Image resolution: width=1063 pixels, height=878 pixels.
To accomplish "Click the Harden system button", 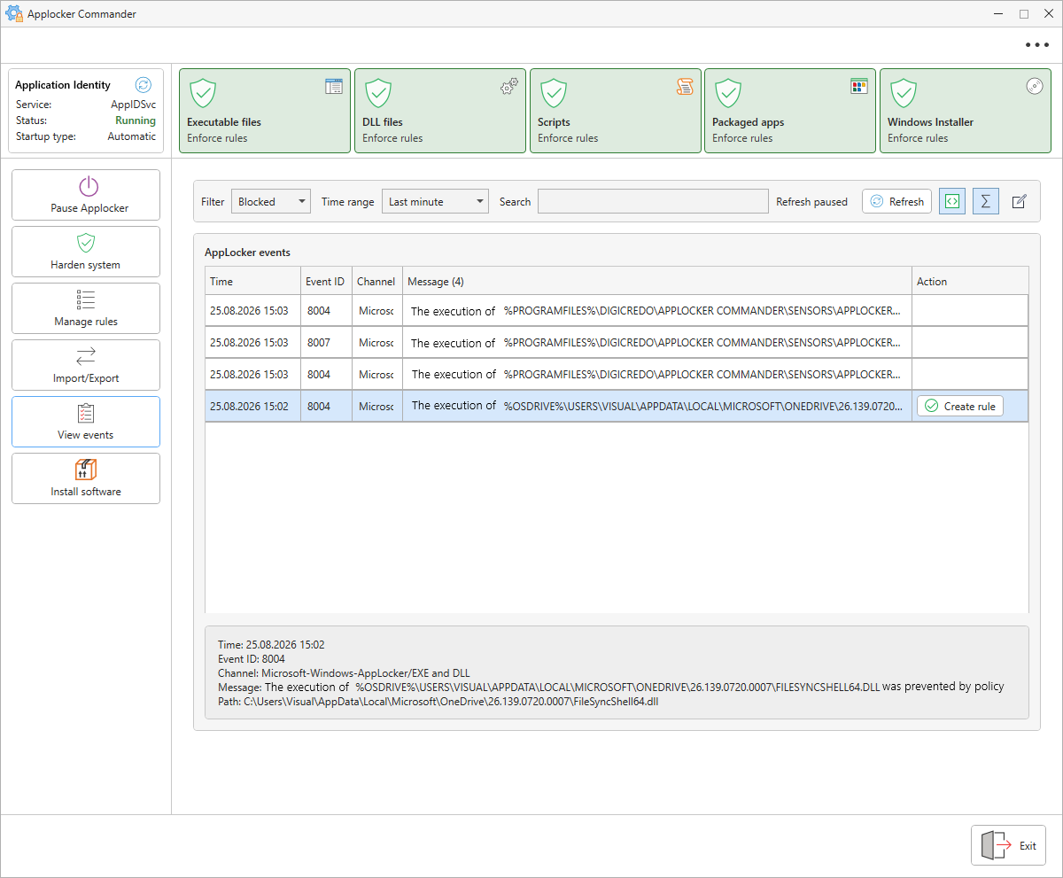I will pos(86,252).
